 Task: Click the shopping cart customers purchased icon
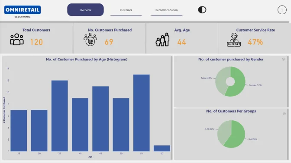tap(90, 39)
